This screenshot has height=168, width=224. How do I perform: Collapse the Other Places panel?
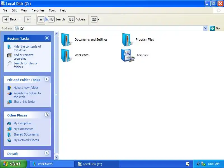coord(47,115)
